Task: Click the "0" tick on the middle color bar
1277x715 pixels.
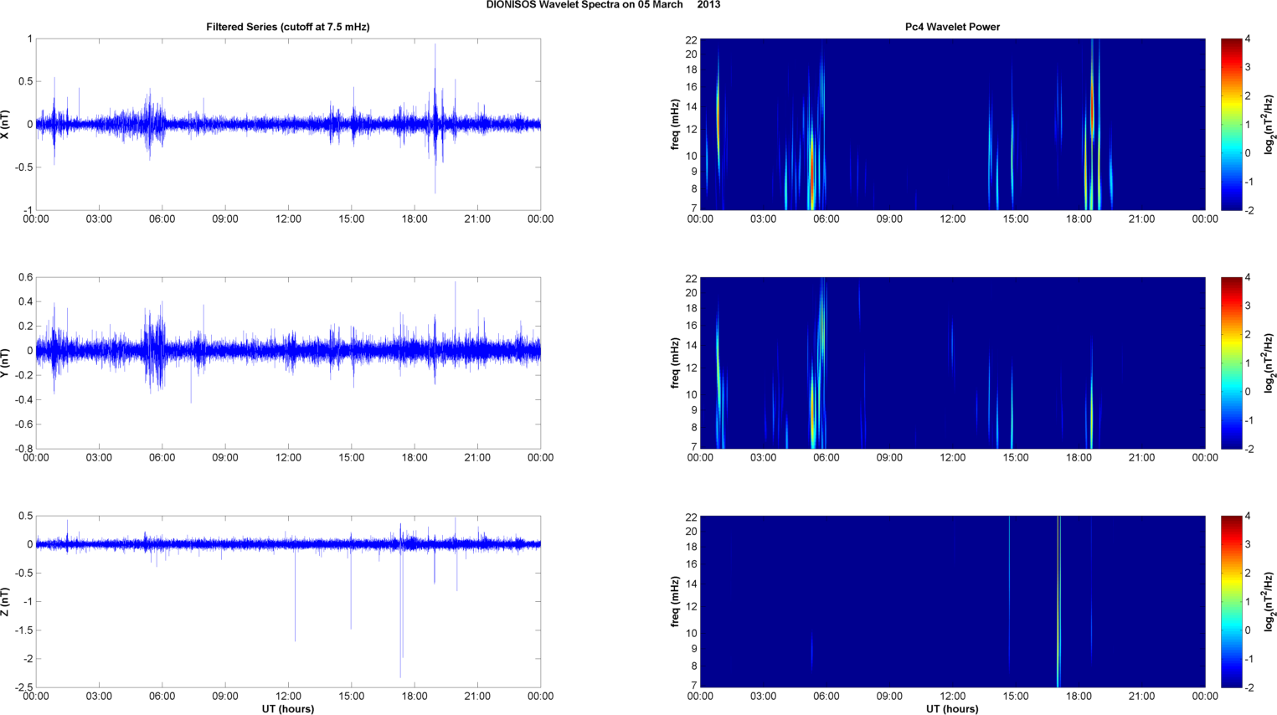Action: pyautogui.click(x=1249, y=392)
